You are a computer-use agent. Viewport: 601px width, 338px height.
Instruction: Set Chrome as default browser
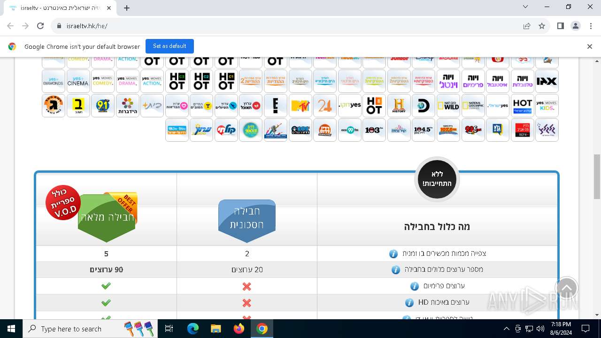[x=170, y=46]
